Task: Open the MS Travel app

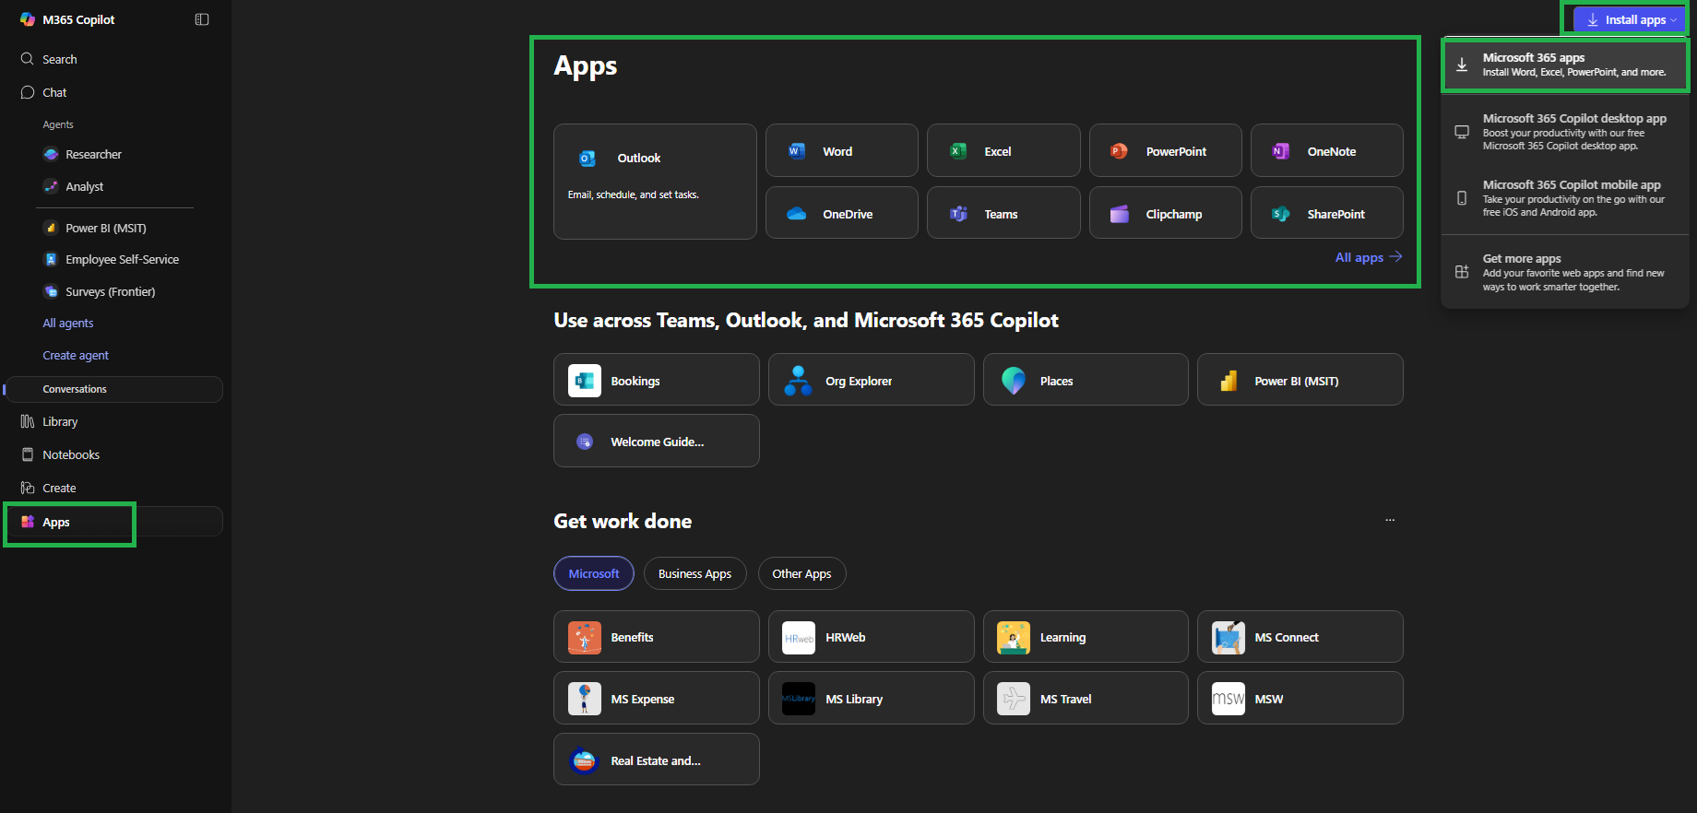Action: [1086, 698]
